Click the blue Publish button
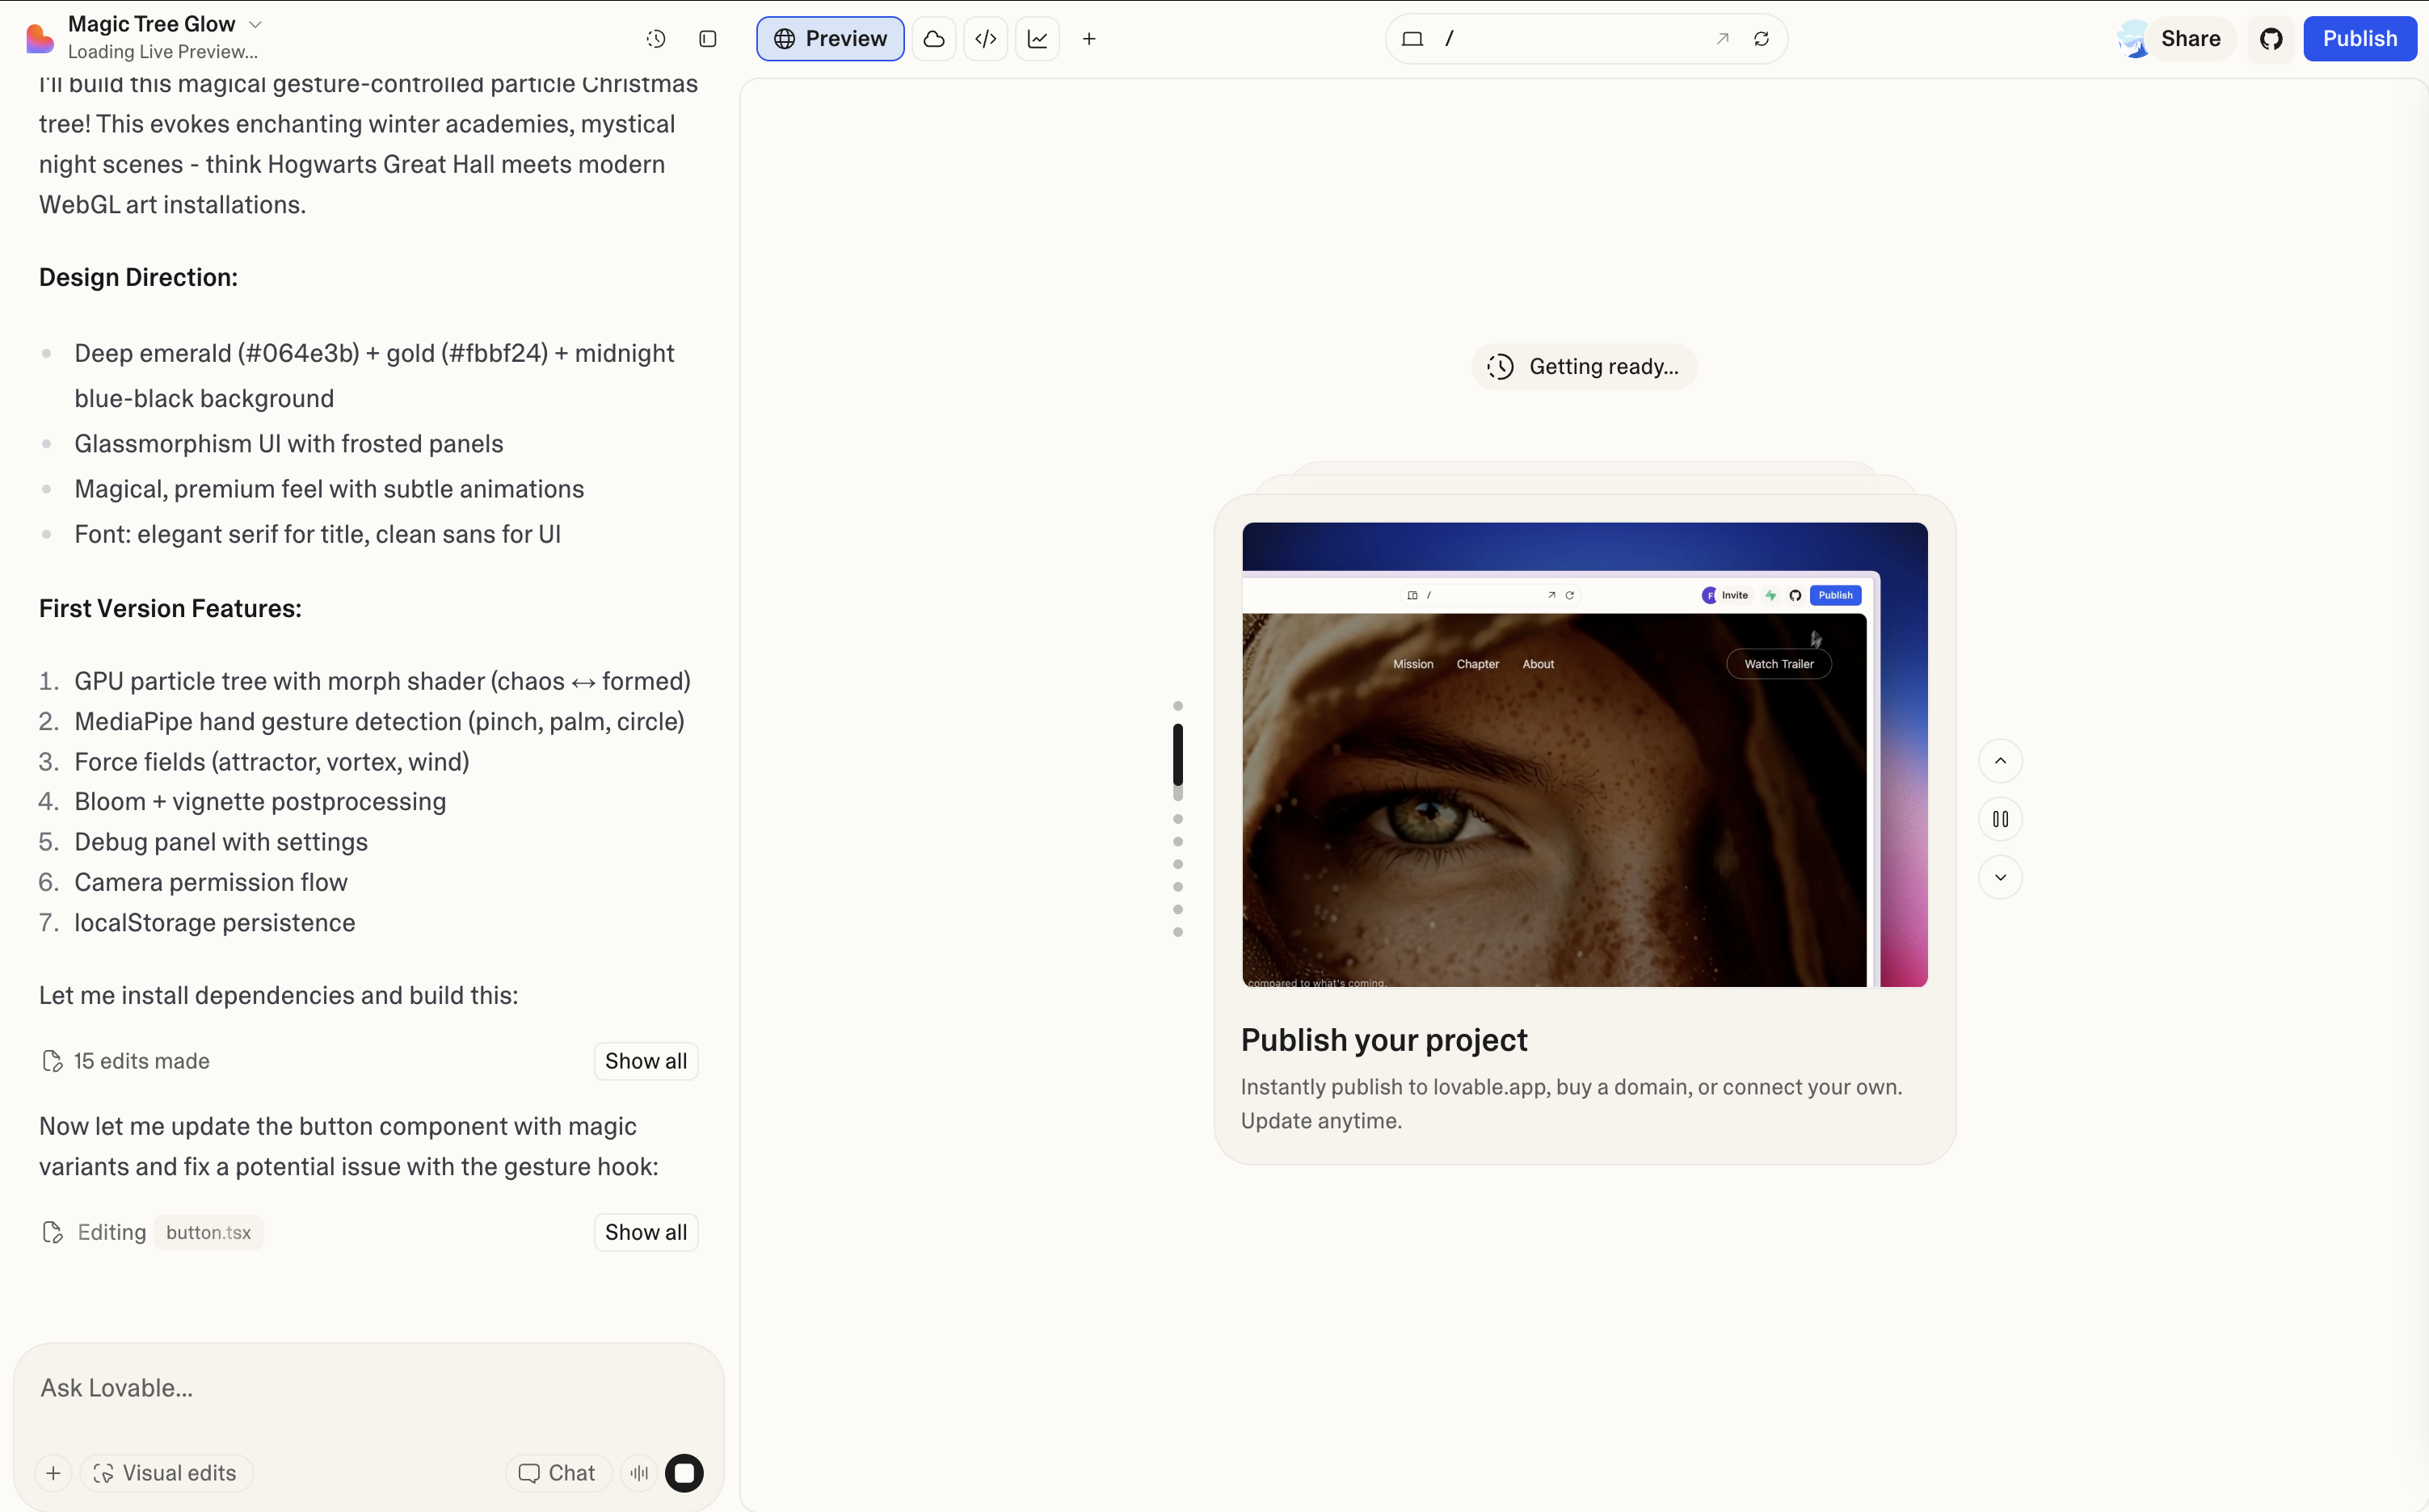 pos(2359,39)
